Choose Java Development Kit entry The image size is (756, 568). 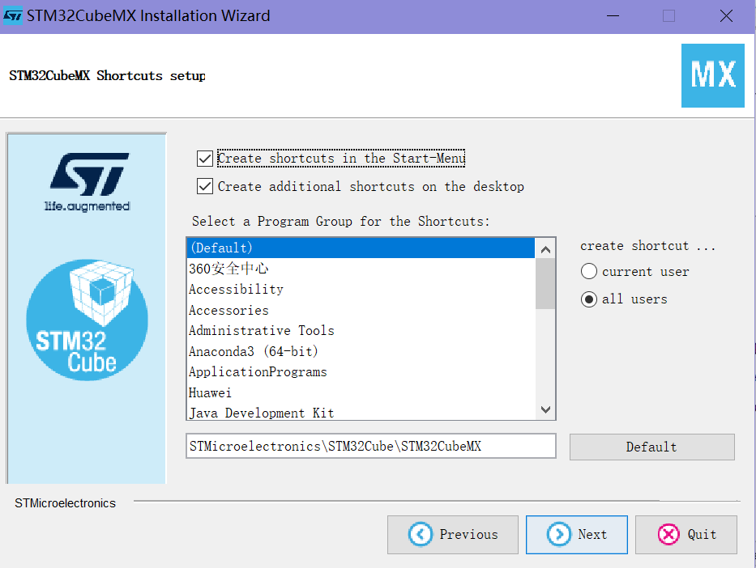point(361,412)
